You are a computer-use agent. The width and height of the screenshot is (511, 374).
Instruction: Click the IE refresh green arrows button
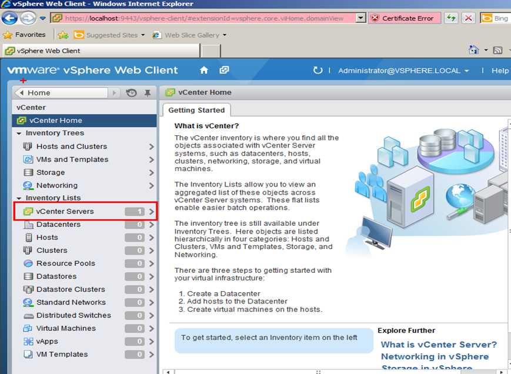(x=451, y=18)
